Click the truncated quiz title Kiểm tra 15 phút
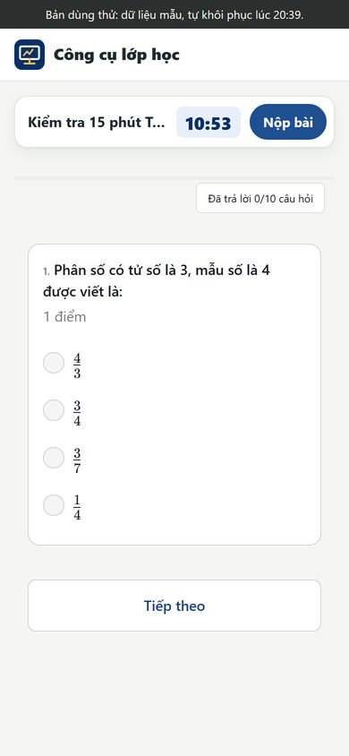This screenshot has width=349, height=756. (97, 123)
